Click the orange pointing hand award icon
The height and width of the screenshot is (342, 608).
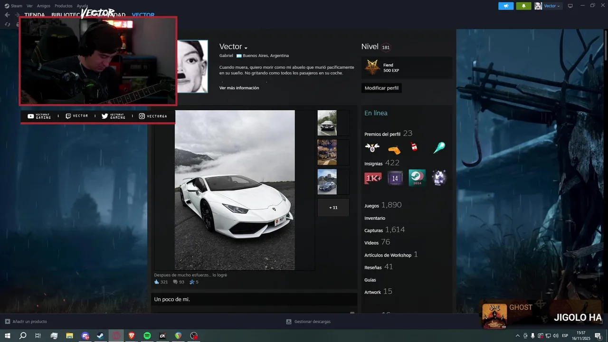pyautogui.click(x=394, y=149)
